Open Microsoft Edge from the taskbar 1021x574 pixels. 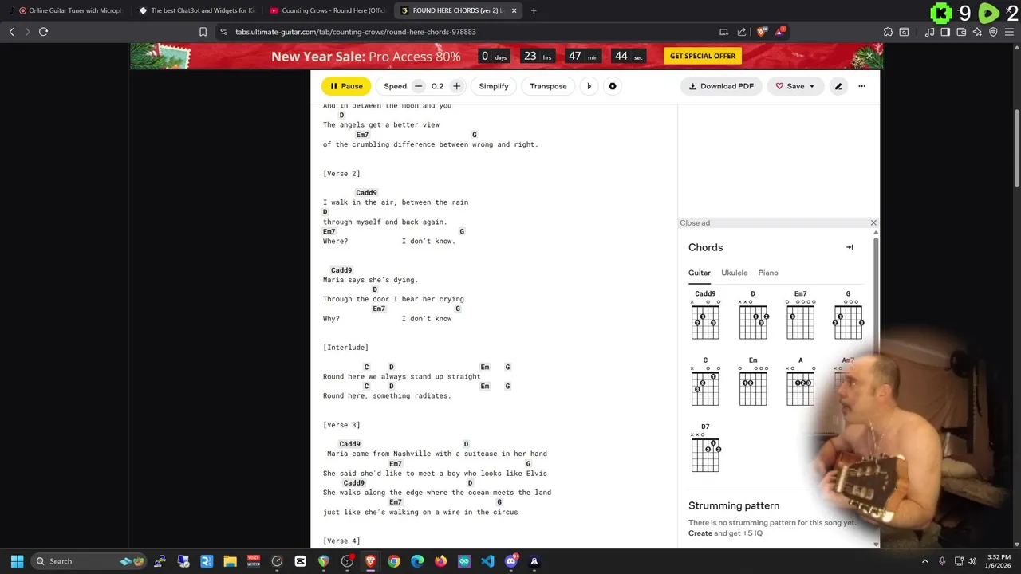417,561
